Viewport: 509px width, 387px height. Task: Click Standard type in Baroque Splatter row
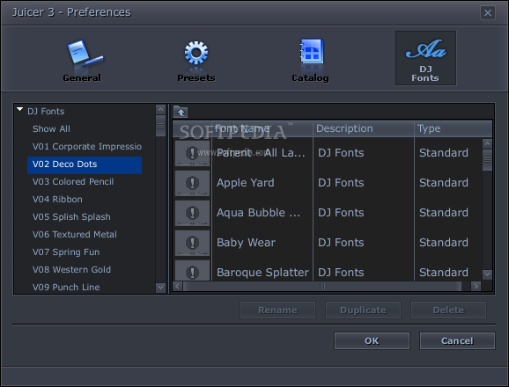444,273
